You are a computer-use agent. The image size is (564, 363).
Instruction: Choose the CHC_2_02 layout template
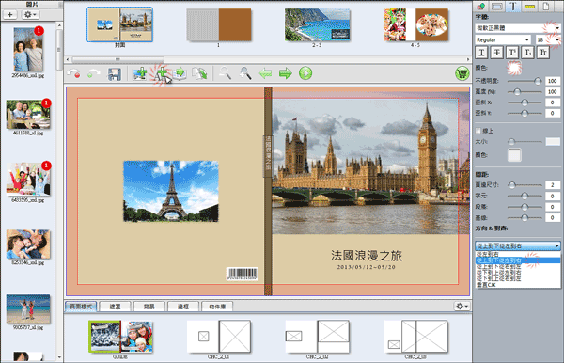coord(317,337)
